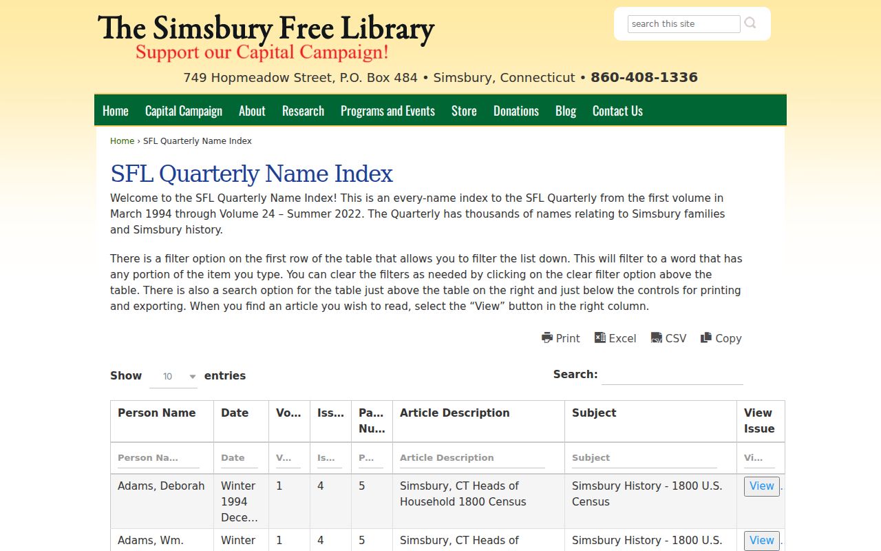Open the Capital Campaign menu item
This screenshot has height=551, width=881.
(184, 111)
